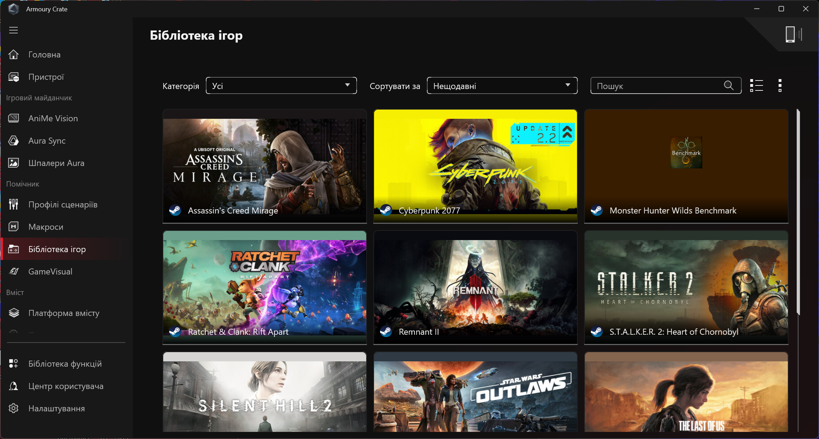The image size is (819, 439).
Task: Click the search magnifier icon
Action: [729, 85]
